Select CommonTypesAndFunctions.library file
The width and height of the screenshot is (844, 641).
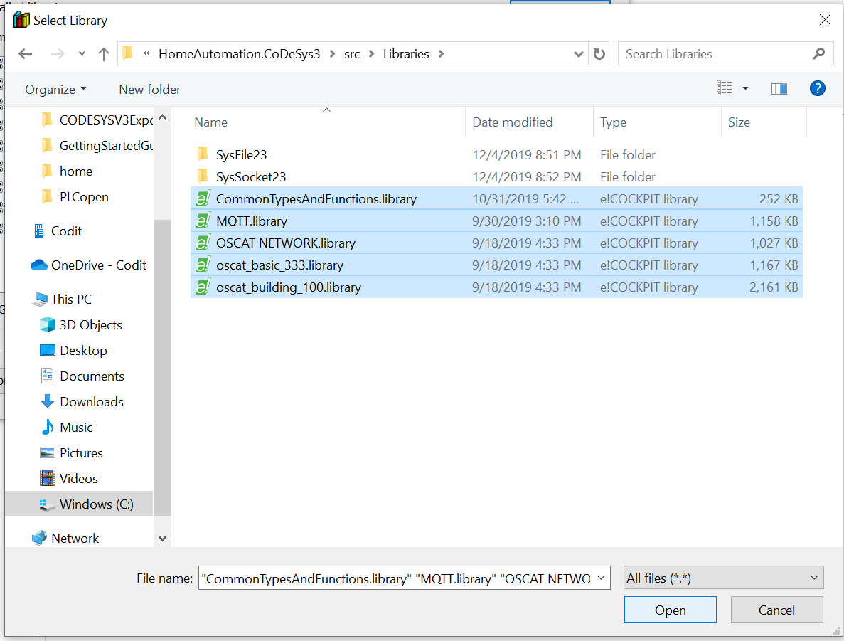point(496,199)
